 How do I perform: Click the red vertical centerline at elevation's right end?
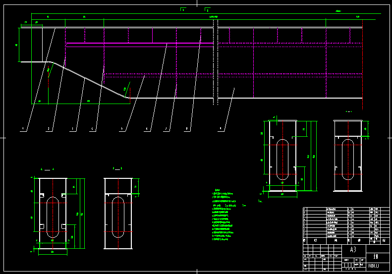[362, 64]
